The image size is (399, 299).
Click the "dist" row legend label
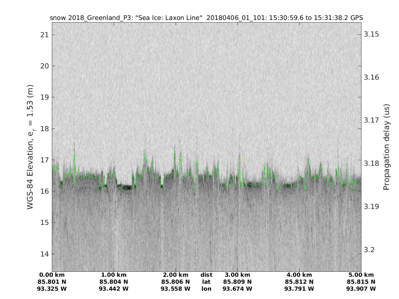206,275
